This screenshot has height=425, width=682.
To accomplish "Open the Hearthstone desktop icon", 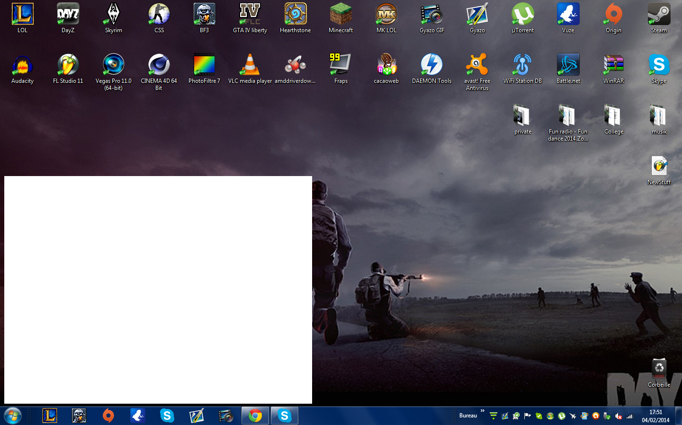I will pyautogui.click(x=296, y=18).
